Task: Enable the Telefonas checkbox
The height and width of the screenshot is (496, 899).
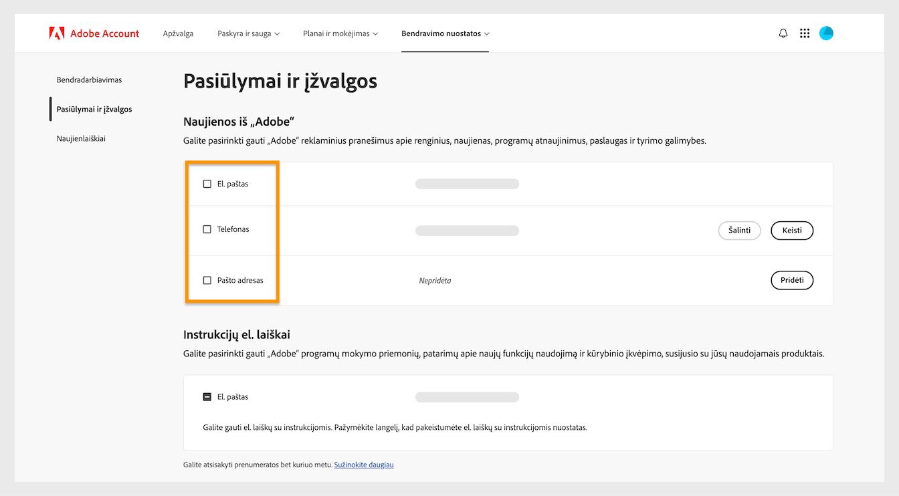Action: coord(207,229)
